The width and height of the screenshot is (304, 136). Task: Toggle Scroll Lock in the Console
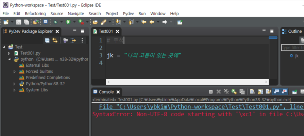(x=260, y=91)
